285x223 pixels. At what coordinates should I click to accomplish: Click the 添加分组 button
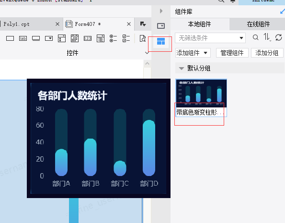267,53
